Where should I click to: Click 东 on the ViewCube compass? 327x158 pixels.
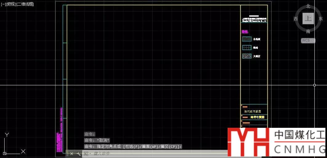pyautogui.click(x=321, y=19)
